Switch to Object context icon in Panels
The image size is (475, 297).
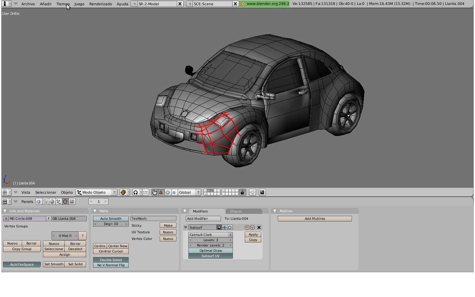pos(59,202)
